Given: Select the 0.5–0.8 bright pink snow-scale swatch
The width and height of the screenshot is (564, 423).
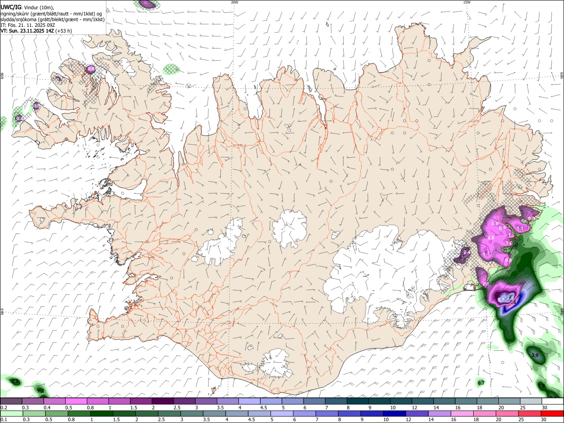Looking at the screenshot, I should pos(76,401).
